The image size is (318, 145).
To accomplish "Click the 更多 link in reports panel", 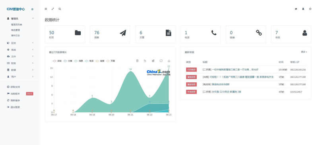I will point(304,52).
